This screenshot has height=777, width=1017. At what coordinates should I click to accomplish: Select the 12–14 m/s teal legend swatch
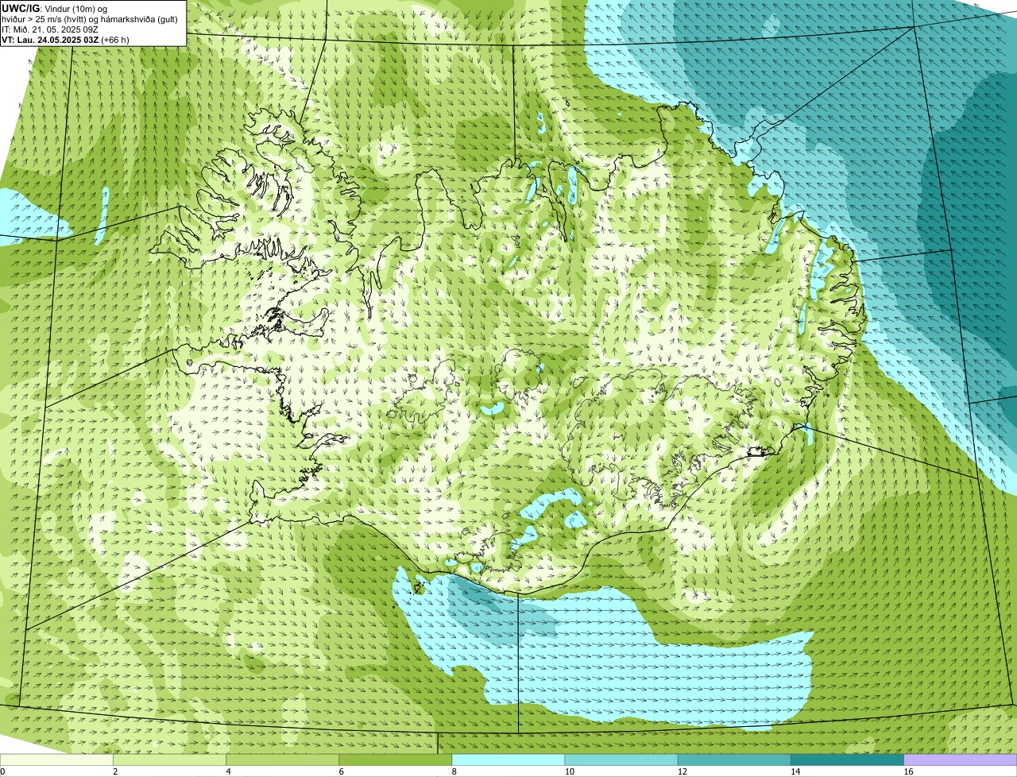(734, 760)
